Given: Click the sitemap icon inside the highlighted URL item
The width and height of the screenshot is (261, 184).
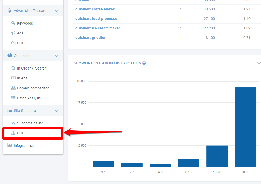Looking at the screenshot, I should [x=13, y=133].
